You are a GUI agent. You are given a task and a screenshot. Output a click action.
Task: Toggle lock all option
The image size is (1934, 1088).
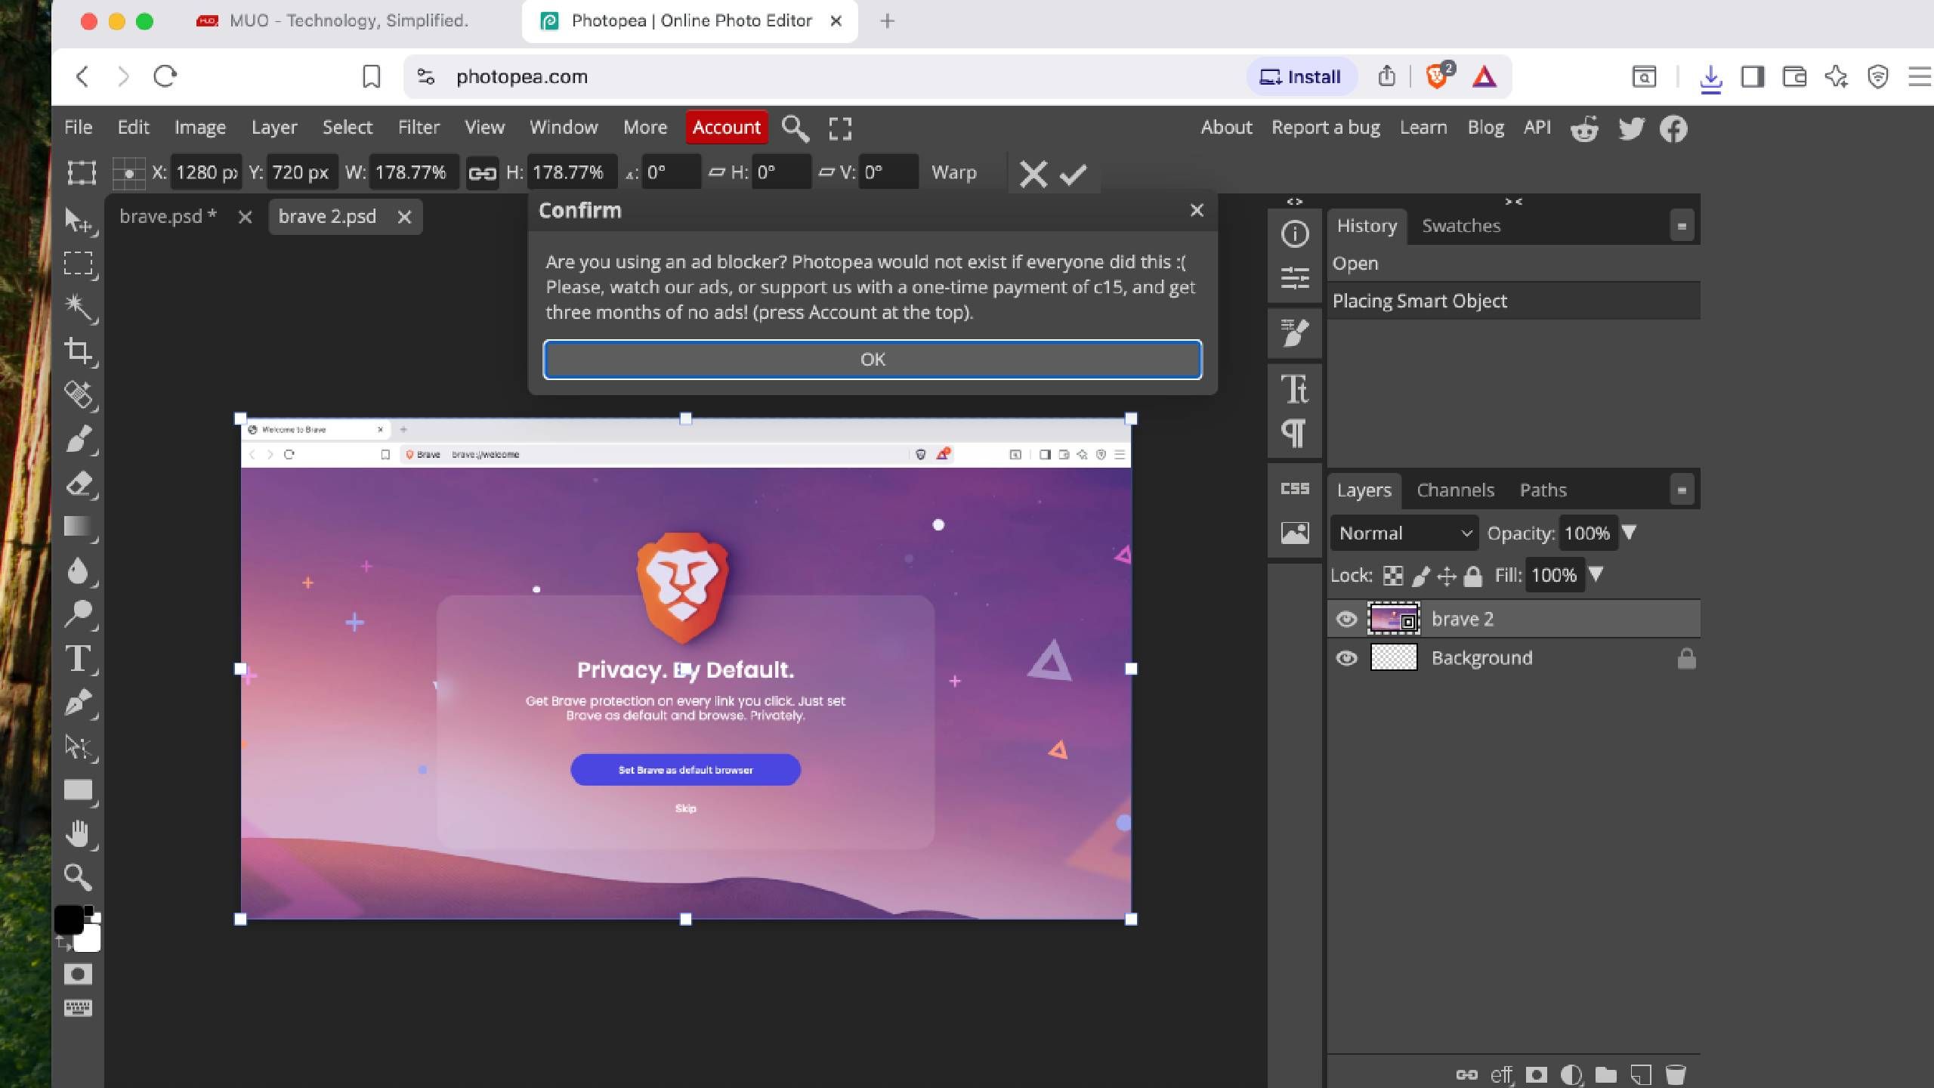coord(1472,576)
